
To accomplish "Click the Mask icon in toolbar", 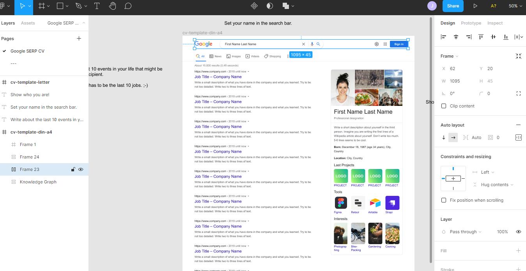I will [x=269, y=6].
